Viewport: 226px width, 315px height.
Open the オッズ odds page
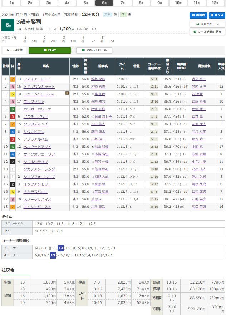click(x=217, y=15)
